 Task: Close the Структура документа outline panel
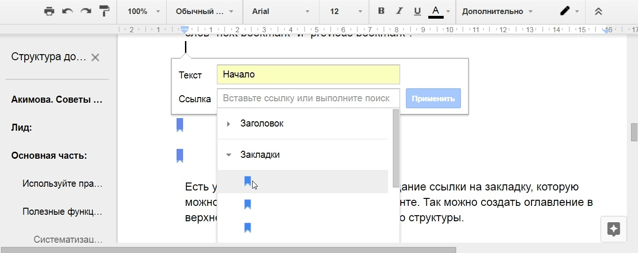(x=95, y=57)
